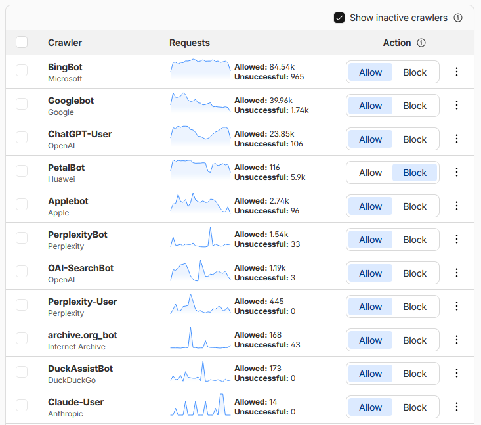Screen dimensions: 481x425
Task: Open more actions for archive.org_bot
Action: 457,340
